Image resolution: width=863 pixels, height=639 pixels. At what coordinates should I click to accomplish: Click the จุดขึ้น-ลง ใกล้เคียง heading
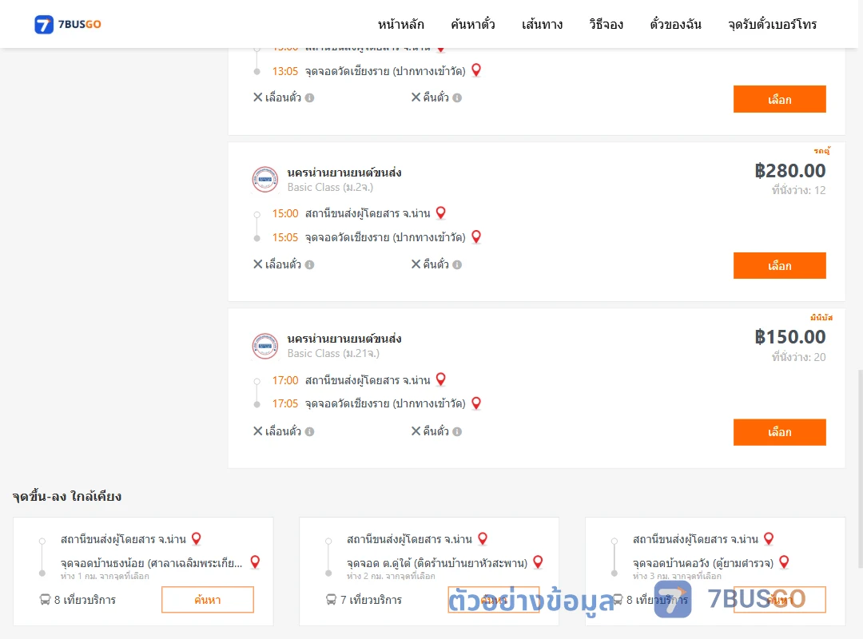click(66, 497)
